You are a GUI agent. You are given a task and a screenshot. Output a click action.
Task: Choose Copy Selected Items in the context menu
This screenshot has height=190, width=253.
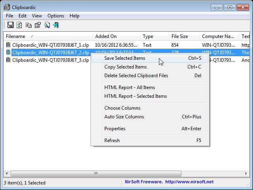pyautogui.click(x=125, y=67)
